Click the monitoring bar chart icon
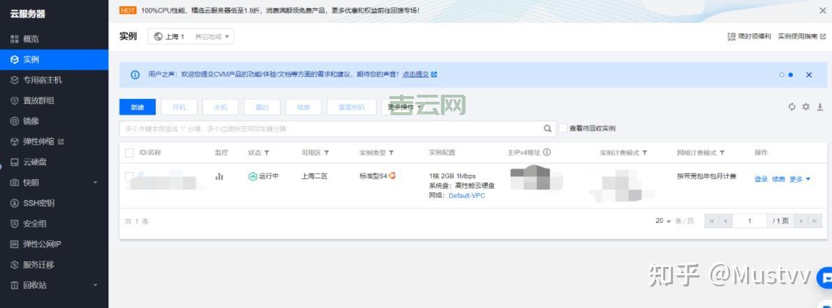This screenshot has width=832, height=308. pyautogui.click(x=219, y=176)
